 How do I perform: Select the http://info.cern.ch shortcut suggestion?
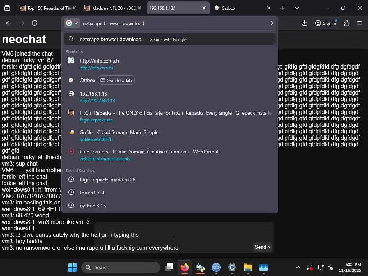pyautogui.click(x=170, y=64)
